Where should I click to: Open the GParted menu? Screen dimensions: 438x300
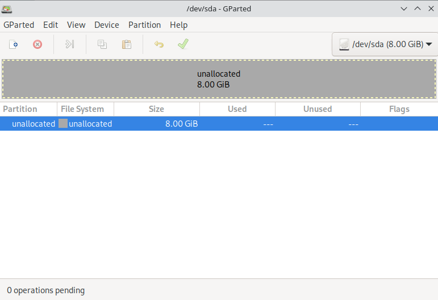coord(19,25)
